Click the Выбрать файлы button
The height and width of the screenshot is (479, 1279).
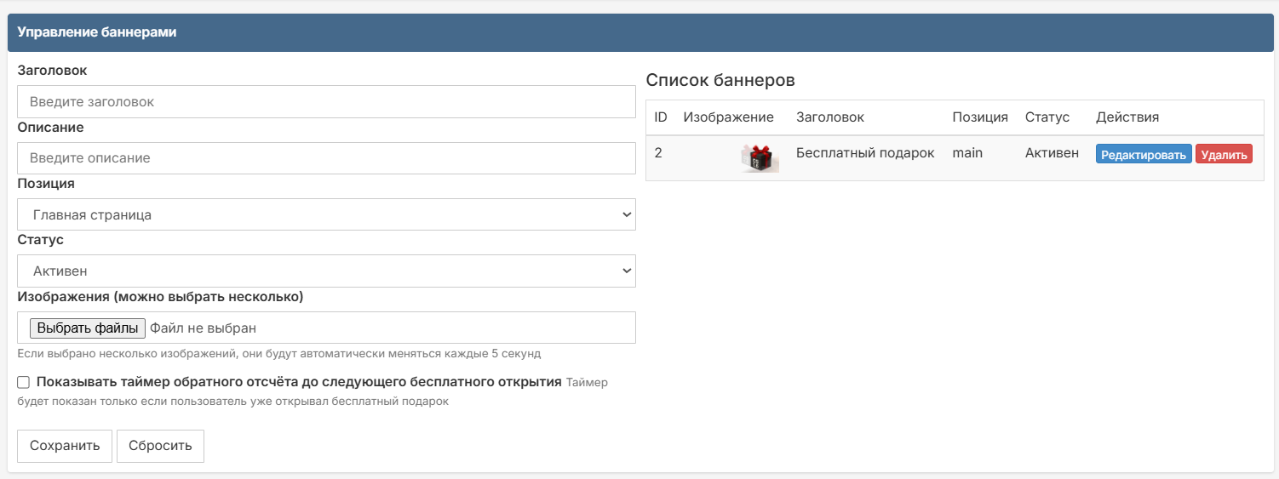[88, 328]
